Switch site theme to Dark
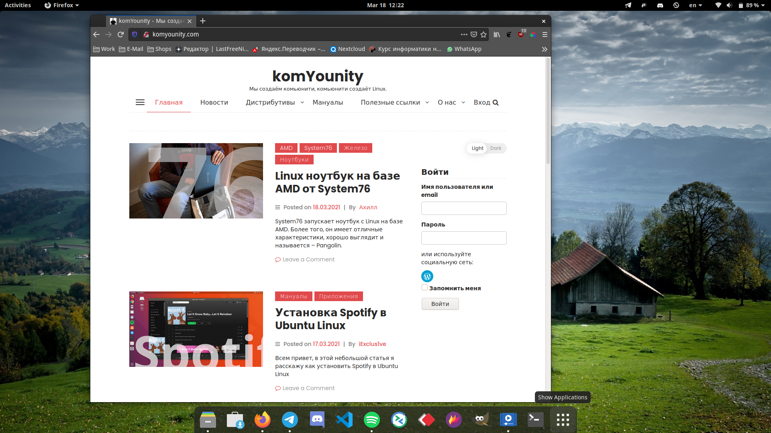The image size is (771, 433). point(496,148)
